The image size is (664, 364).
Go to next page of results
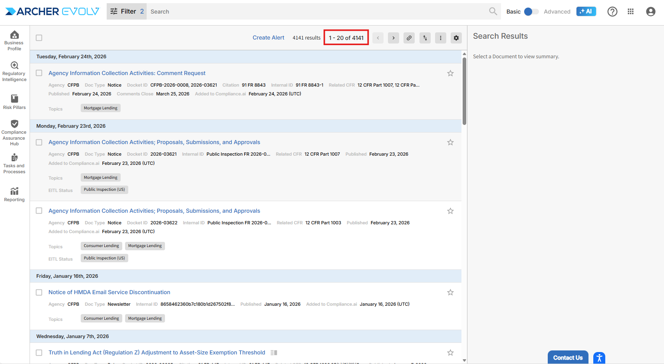(394, 38)
